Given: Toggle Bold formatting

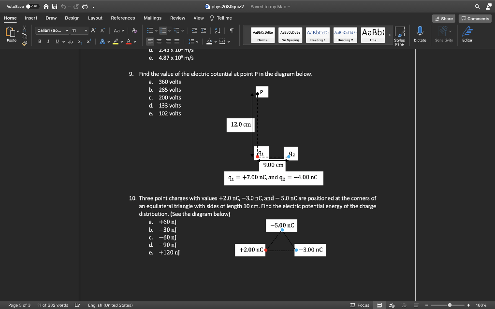Looking at the screenshot, I should 40,42.
